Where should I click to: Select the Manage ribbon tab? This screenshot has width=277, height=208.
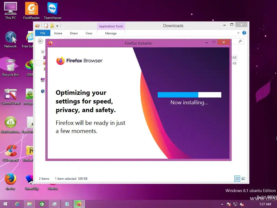tap(111, 33)
